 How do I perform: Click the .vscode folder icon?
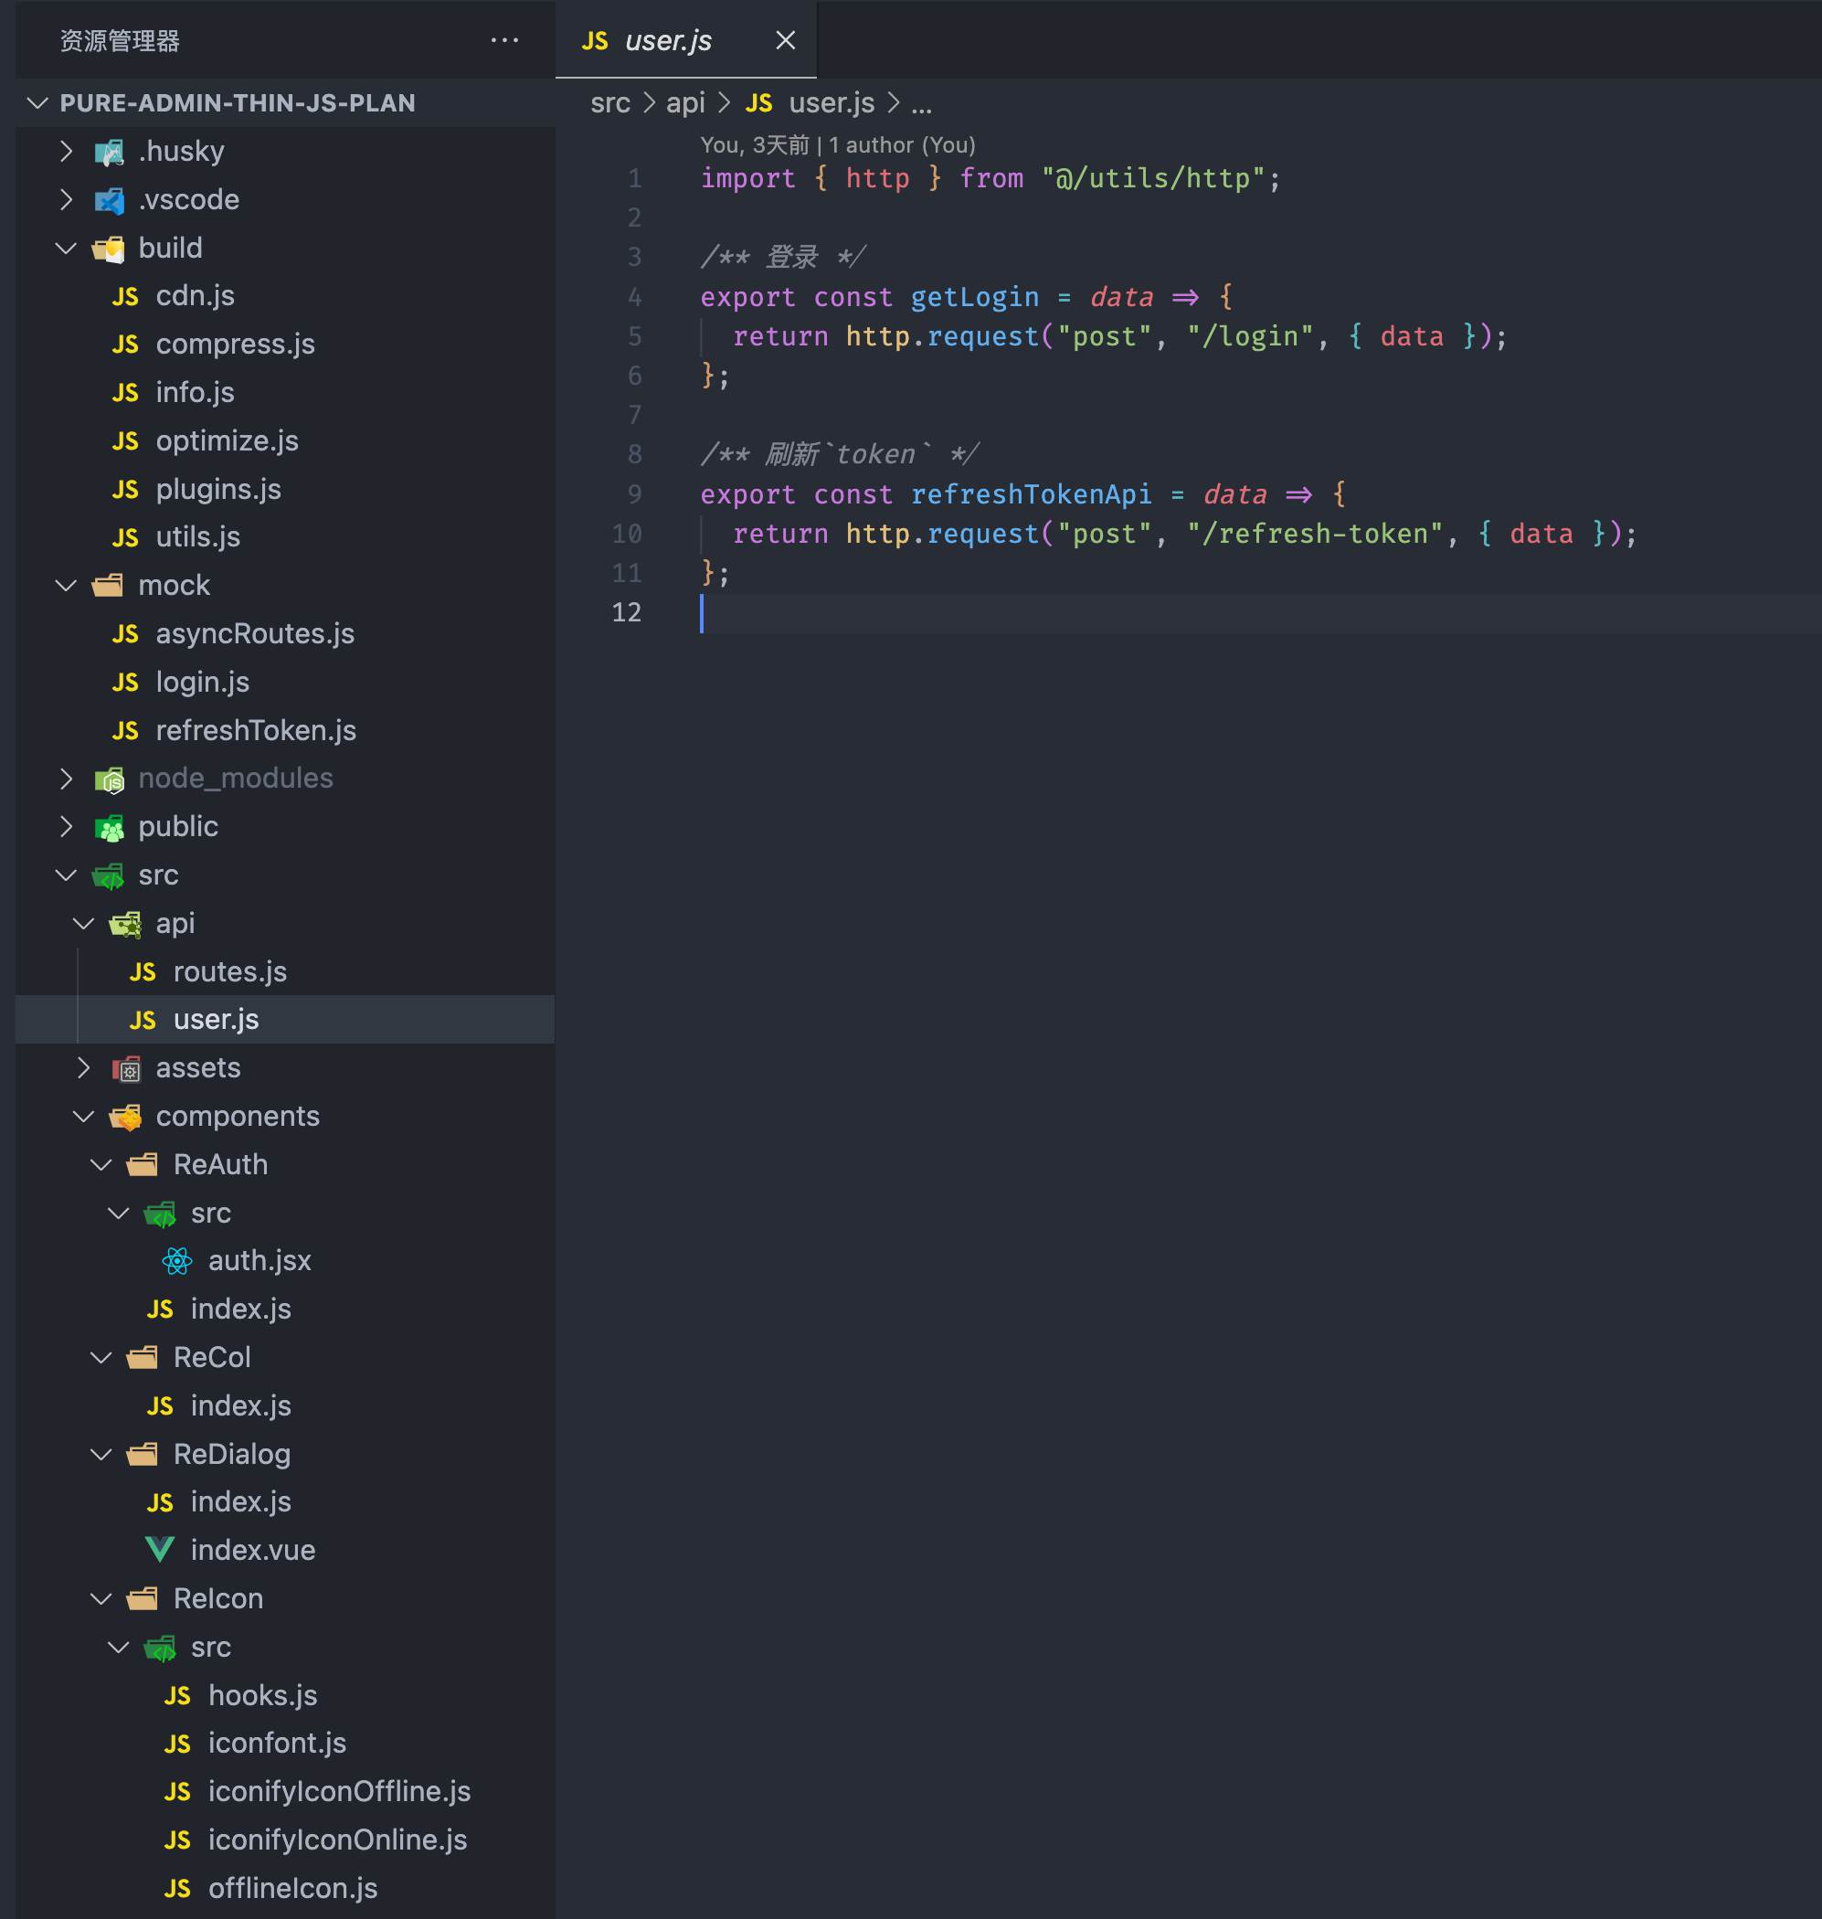(x=109, y=200)
